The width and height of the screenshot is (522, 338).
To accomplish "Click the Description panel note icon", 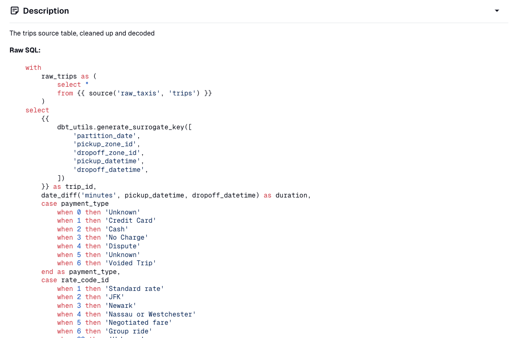I will [14, 10].
